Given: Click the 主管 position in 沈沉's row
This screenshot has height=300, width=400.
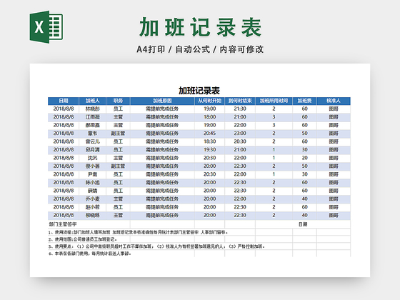Looking at the screenshot, I should (x=118, y=158).
